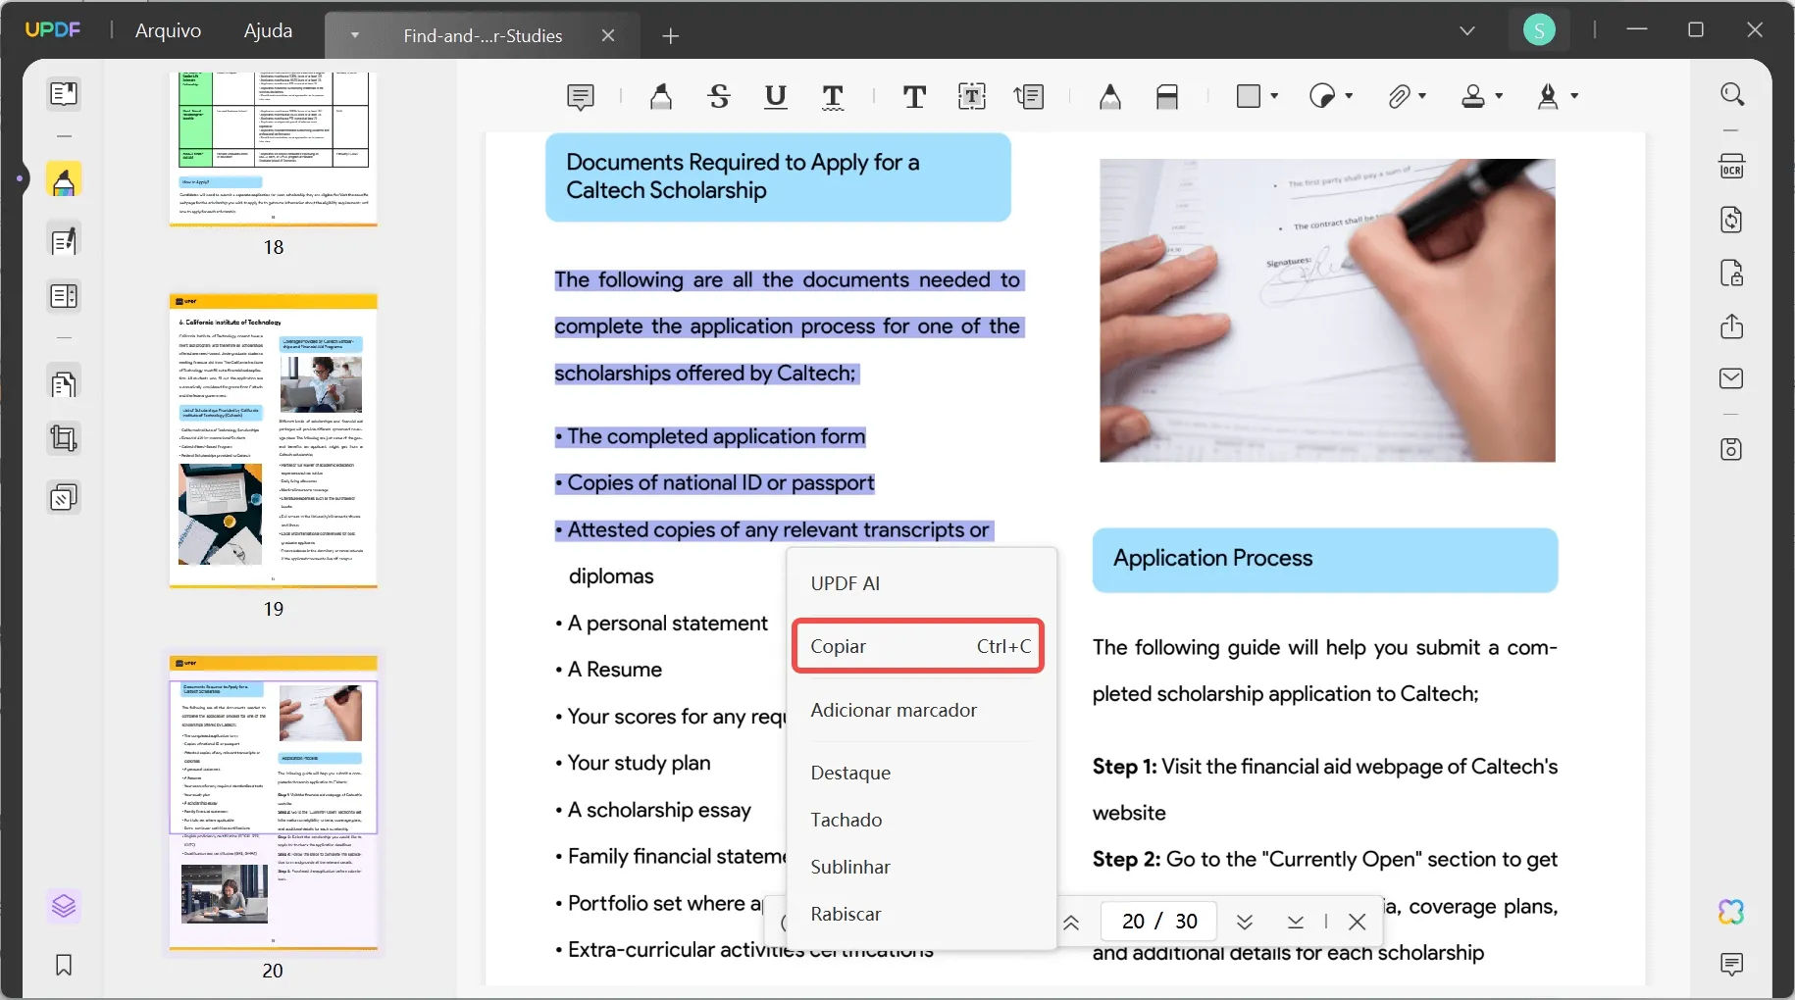Select Sublinhar in the context menu

[920, 867]
